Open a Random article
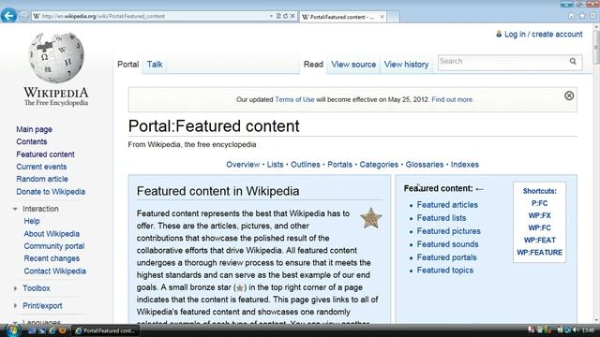This screenshot has width=600, height=337. pos(42,179)
